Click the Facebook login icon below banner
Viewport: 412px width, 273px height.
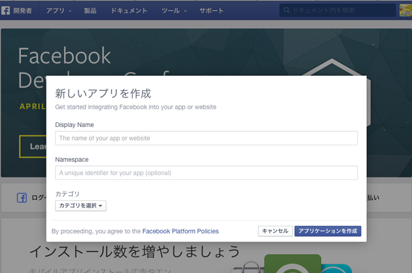(22, 198)
